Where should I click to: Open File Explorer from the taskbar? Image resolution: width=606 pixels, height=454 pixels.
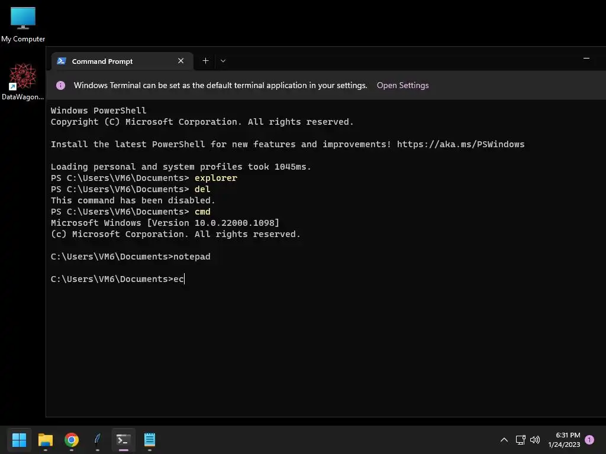coord(45,440)
